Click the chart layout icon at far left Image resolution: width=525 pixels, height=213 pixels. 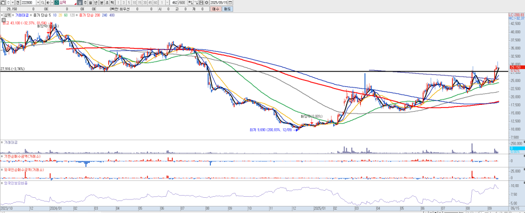pyautogui.click(x=3, y=2)
